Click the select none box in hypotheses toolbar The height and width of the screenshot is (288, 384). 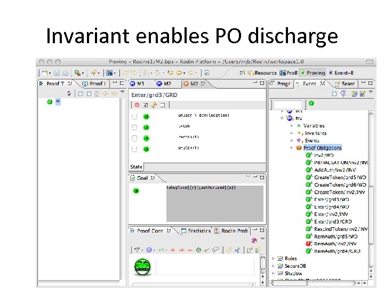click(x=162, y=105)
